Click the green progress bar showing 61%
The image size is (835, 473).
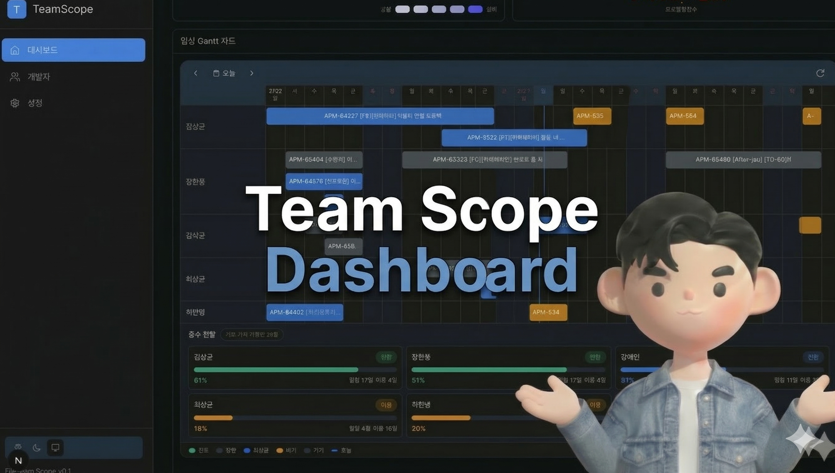point(276,370)
